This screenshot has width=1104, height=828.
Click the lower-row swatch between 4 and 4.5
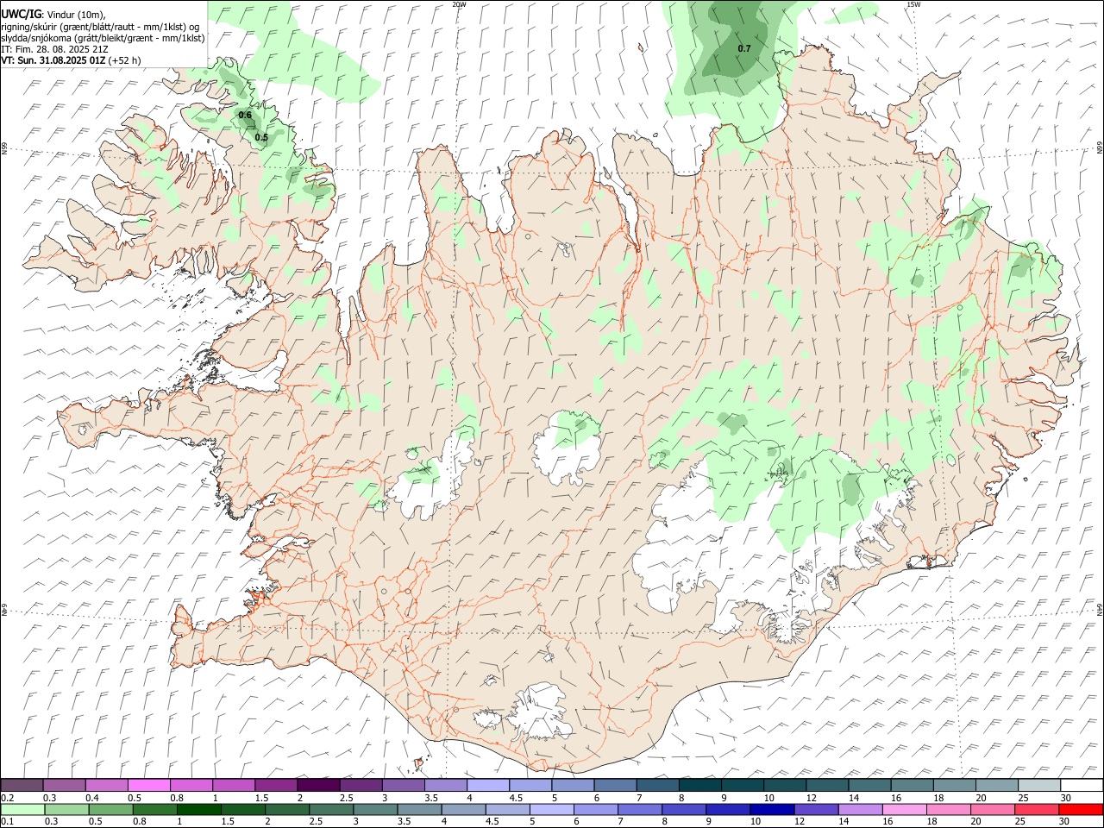click(464, 810)
